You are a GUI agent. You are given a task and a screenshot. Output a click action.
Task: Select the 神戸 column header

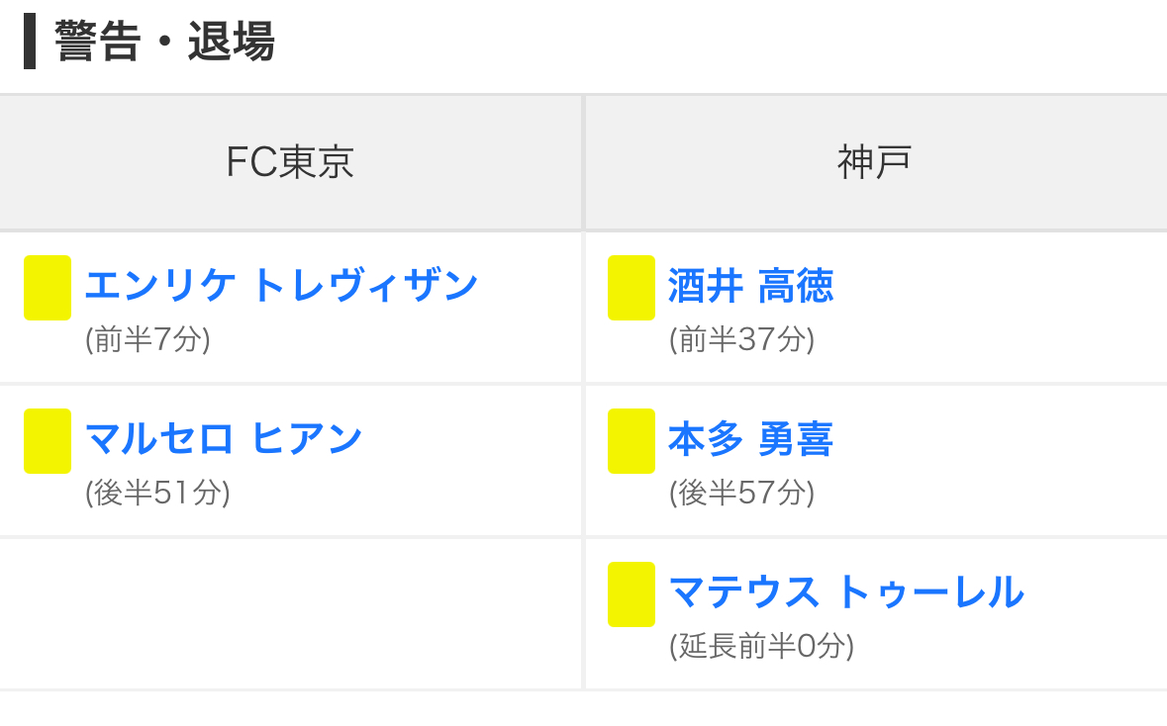coord(875,162)
